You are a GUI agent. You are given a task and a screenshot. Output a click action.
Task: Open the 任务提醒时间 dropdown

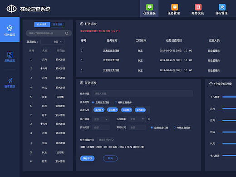[106, 140]
